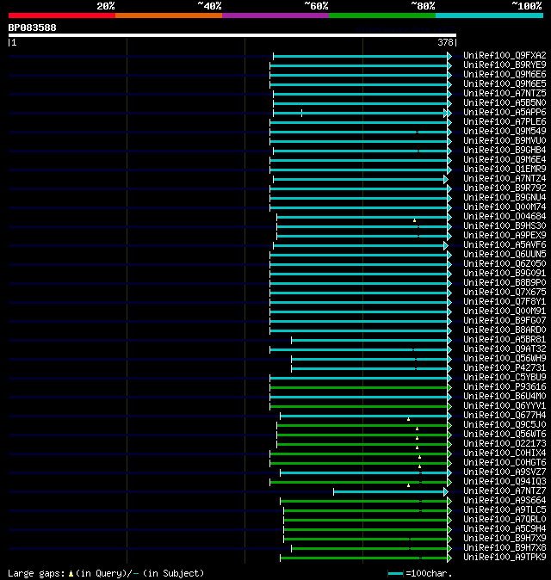Click the orange ~40% identity legend segment
This screenshot has width=551, height=580.
coord(169,15)
